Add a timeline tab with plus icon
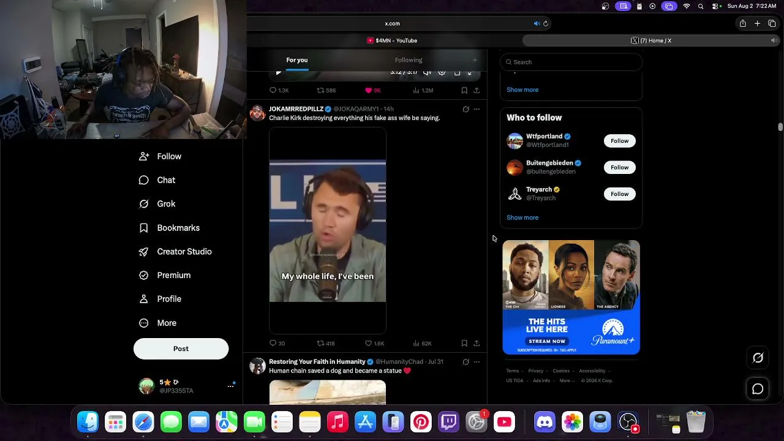 point(475,60)
